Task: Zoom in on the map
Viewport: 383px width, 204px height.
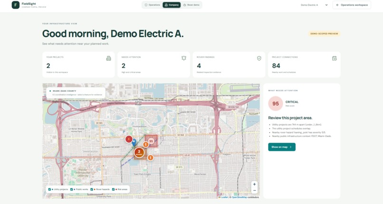Action: tap(254, 185)
